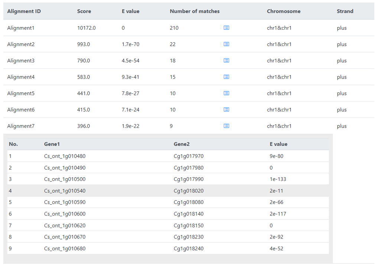This screenshot has height=267, width=377.
Task: Select the Alignment5 row label
Action: click(x=21, y=93)
